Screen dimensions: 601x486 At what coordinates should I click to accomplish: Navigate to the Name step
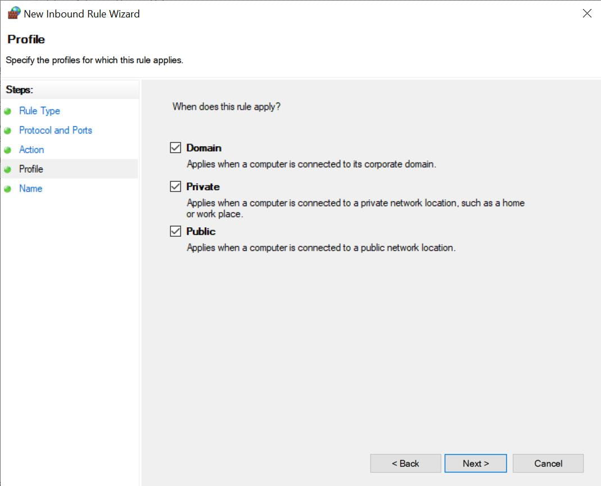30,188
